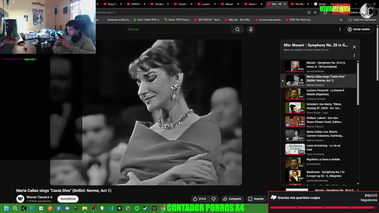This screenshot has width=379, height=213.
Task: Share the video using Compartir
Action: [232, 199]
